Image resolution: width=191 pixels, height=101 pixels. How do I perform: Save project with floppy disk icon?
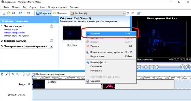tap(13, 13)
